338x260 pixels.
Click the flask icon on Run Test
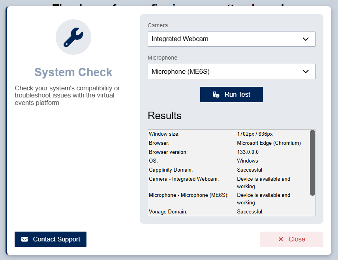point(216,95)
